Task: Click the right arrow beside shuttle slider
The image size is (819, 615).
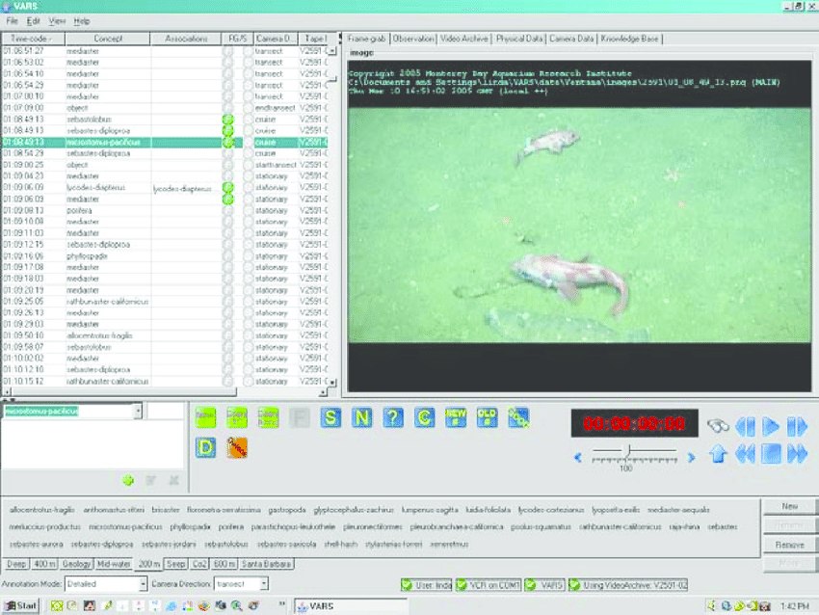Action: coord(692,458)
